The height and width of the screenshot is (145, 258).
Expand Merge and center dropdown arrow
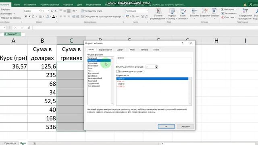[123, 17]
